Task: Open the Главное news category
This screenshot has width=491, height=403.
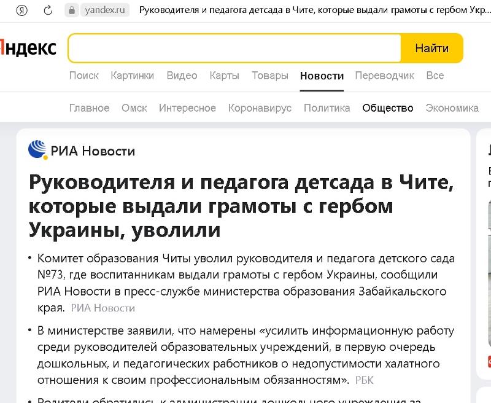Action: [89, 108]
